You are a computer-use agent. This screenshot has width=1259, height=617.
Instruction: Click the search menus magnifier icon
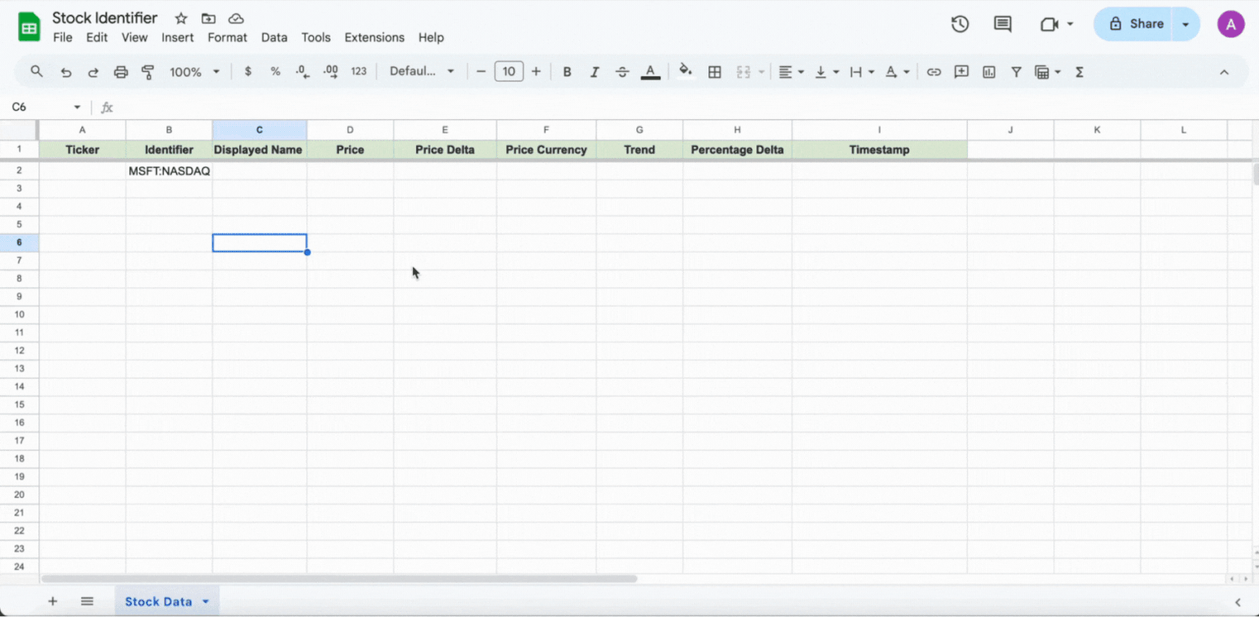[36, 72]
